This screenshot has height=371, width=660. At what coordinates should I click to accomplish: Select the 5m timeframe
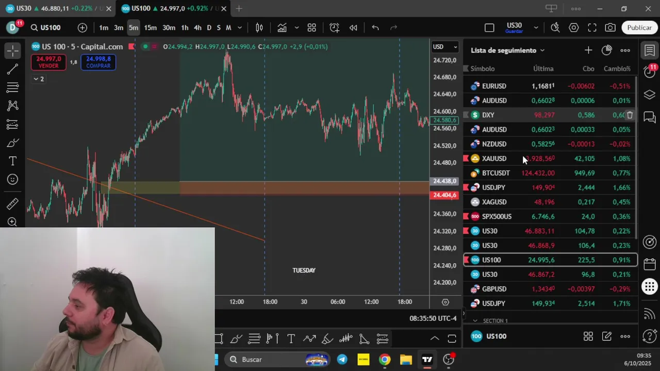(x=134, y=28)
